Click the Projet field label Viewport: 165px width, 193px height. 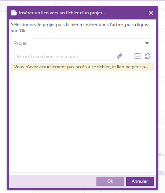(21, 43)
